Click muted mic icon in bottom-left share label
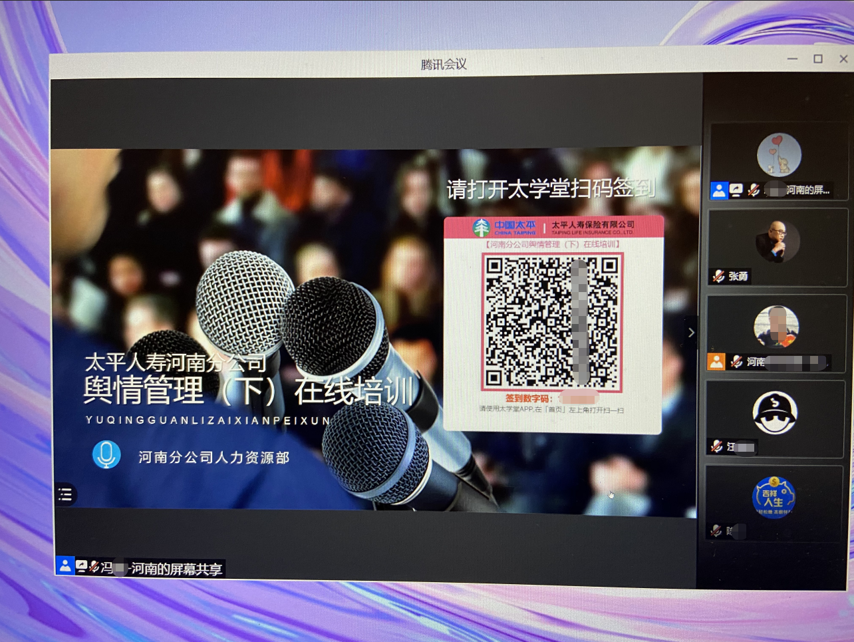Screen dimensions: 854x642 click(94, 567)
